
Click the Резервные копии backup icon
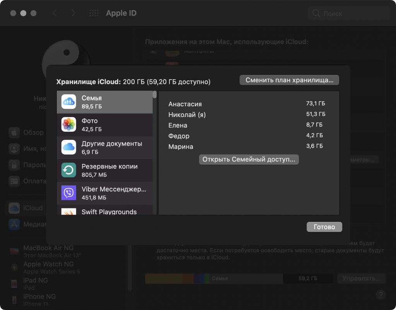(x=69, y=170)
